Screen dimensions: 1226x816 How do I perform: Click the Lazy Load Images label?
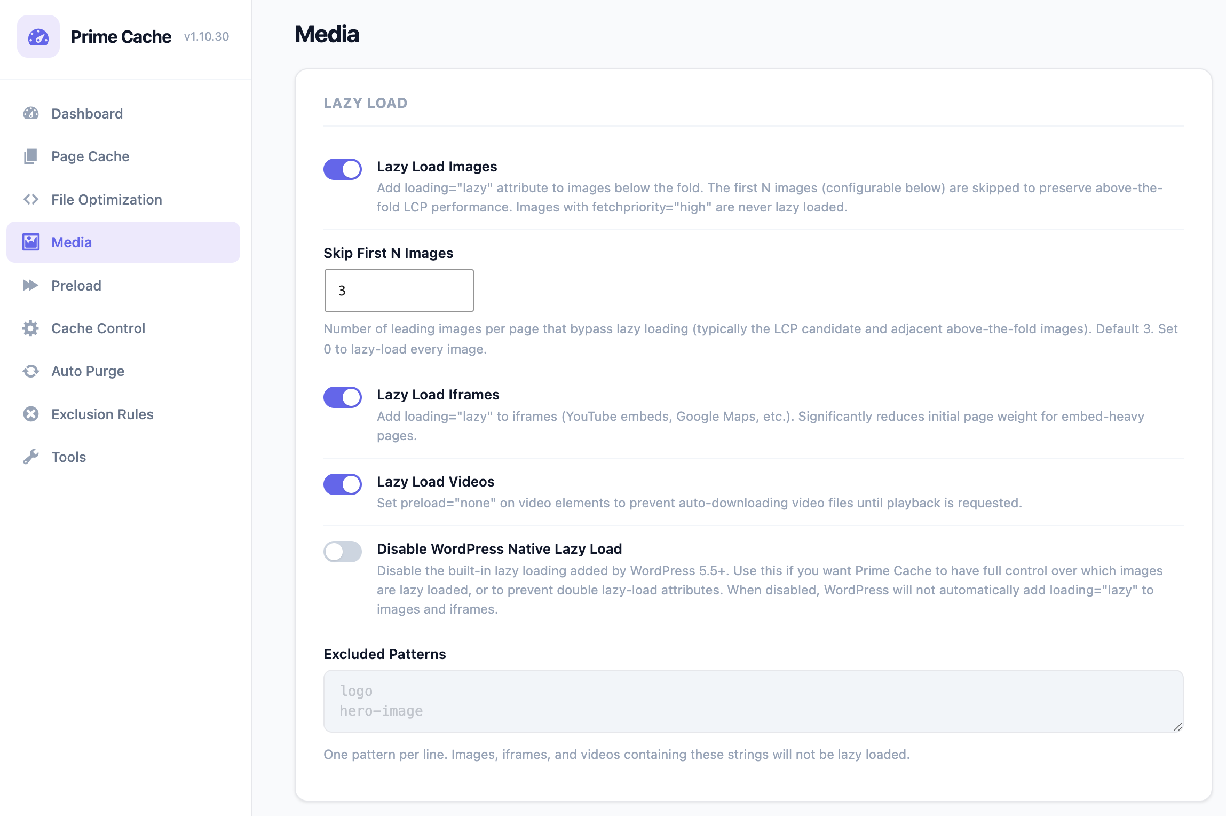pos(437,166)
